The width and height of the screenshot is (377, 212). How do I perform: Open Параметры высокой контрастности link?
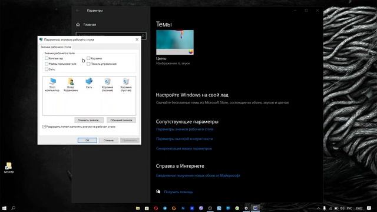coord(184,139)
